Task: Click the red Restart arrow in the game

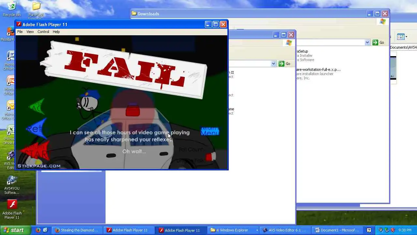Action: [35, 151]
